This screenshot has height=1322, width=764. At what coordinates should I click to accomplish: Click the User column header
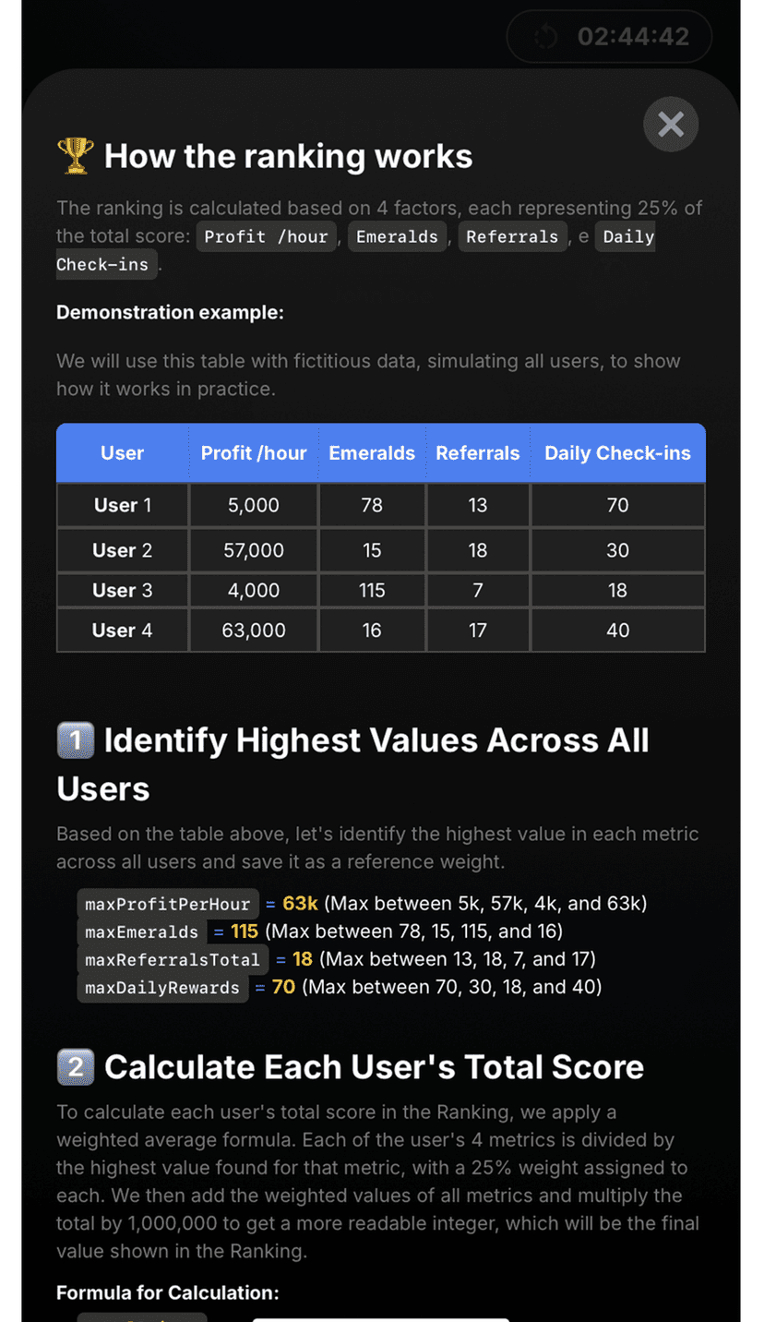(122, 453)
